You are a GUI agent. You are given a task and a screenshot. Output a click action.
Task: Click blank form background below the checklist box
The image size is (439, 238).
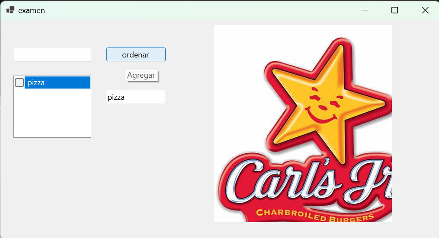click(x=52, y=182)
